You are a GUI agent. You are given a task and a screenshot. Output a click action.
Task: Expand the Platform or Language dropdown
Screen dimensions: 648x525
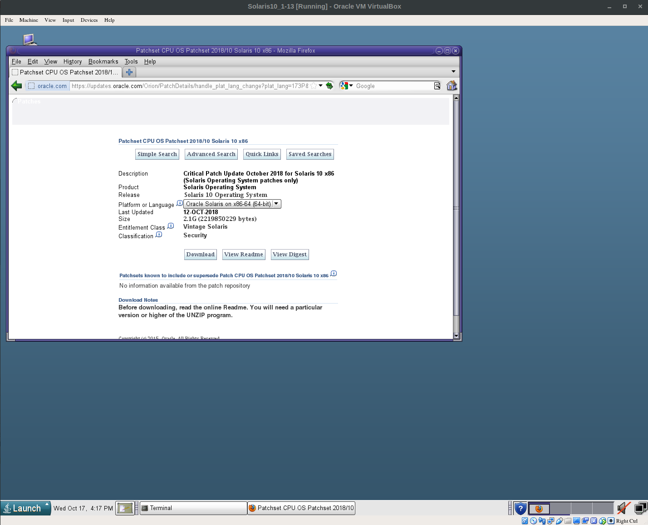[x=232, y=204]
